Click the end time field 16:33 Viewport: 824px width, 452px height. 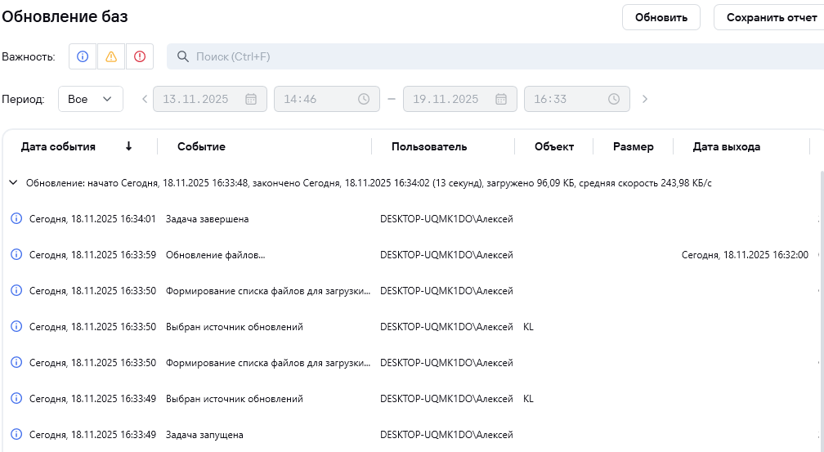coord(576,99)
